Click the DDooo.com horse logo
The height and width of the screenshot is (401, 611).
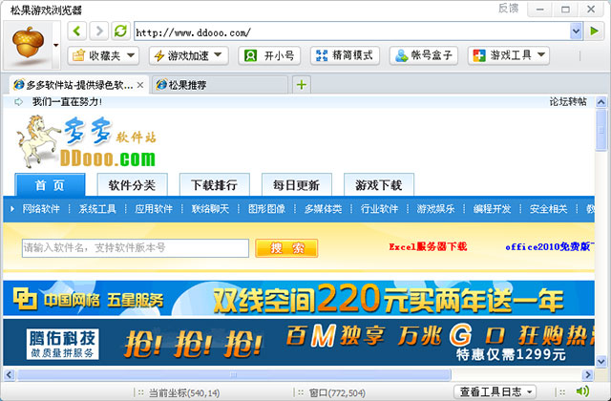pyautogui.click(x=86, y=141)
